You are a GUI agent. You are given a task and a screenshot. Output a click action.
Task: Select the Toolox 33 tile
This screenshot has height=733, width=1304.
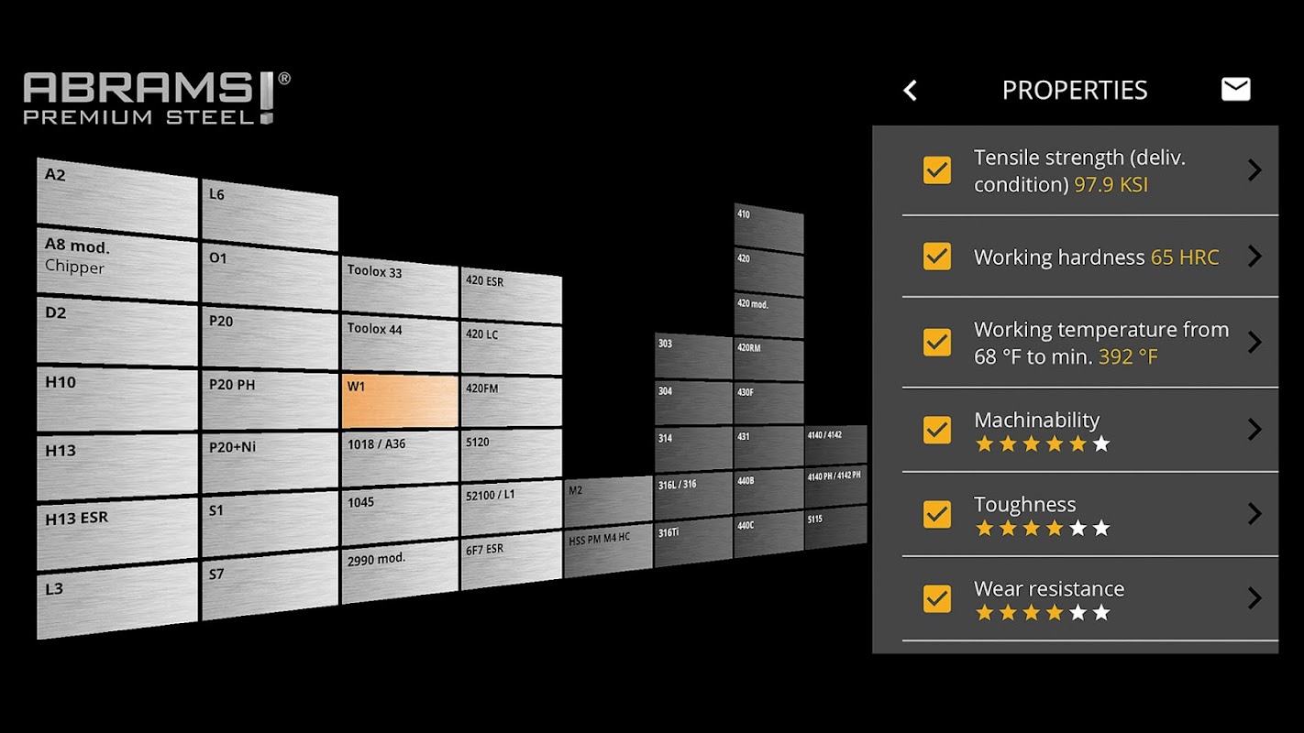tap(399, 286)
